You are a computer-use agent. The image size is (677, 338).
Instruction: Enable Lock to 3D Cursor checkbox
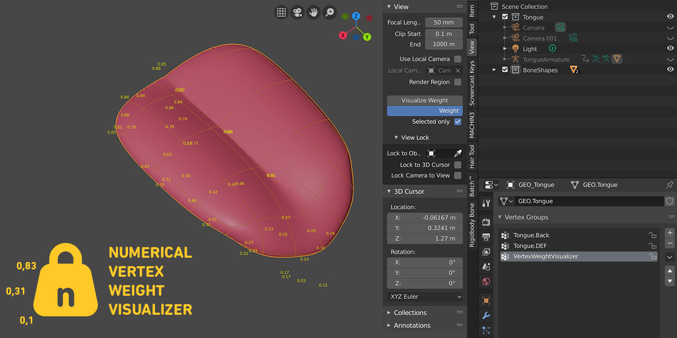pyautogui.click(x=458, y=165)
